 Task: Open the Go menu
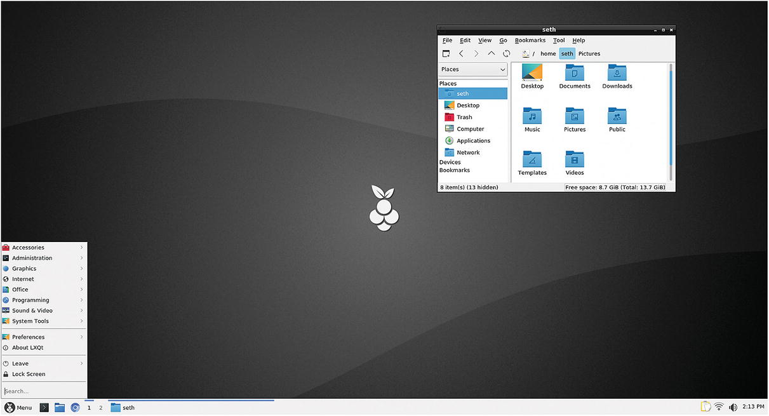pos(503,40)
